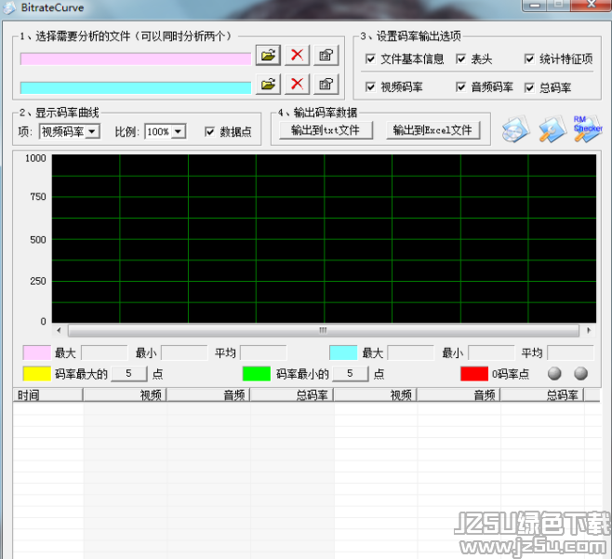The image size is (612, 559).
Task: Click the second gray round button beside 0码率点
Action: [x=580, y=374]
